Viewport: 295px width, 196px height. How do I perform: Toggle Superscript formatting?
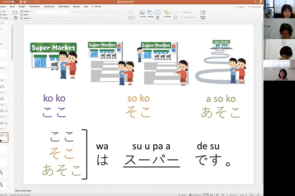pos(53,17)
